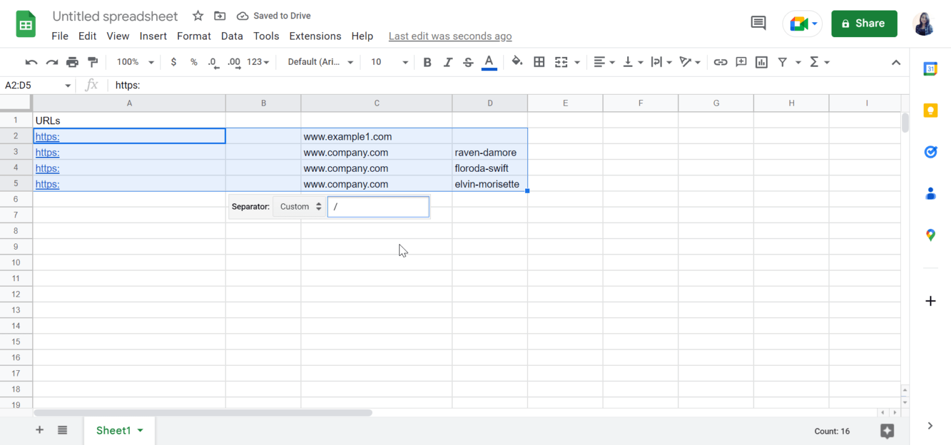Format as currency with dollar icon
The width and height of the screenshot is (951, 445).
(173, 62)
